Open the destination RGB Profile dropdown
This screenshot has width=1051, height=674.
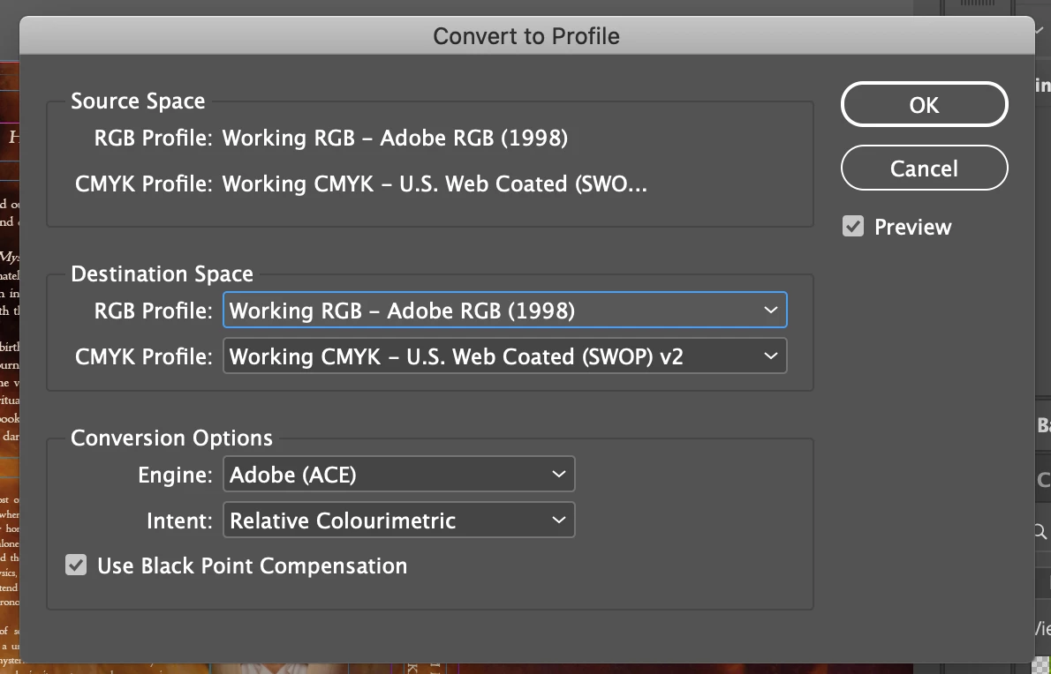click(503, 311)
